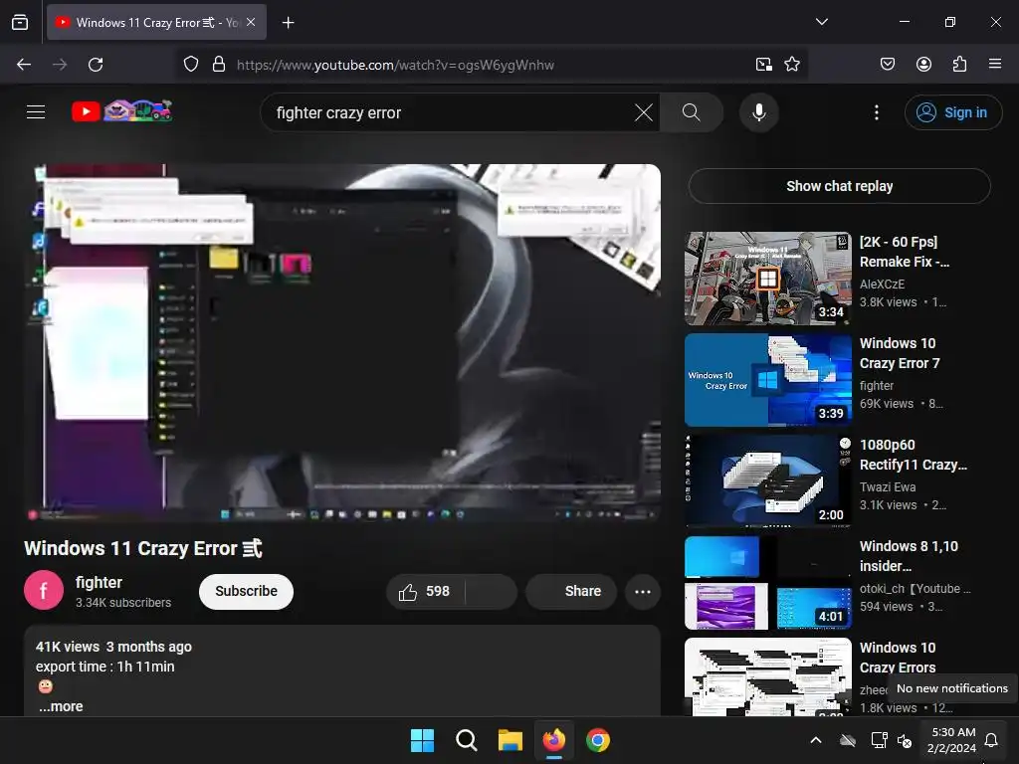Open more actions ellipsis under video
Screen dimensions: 1019x764
tap(643, 592)
